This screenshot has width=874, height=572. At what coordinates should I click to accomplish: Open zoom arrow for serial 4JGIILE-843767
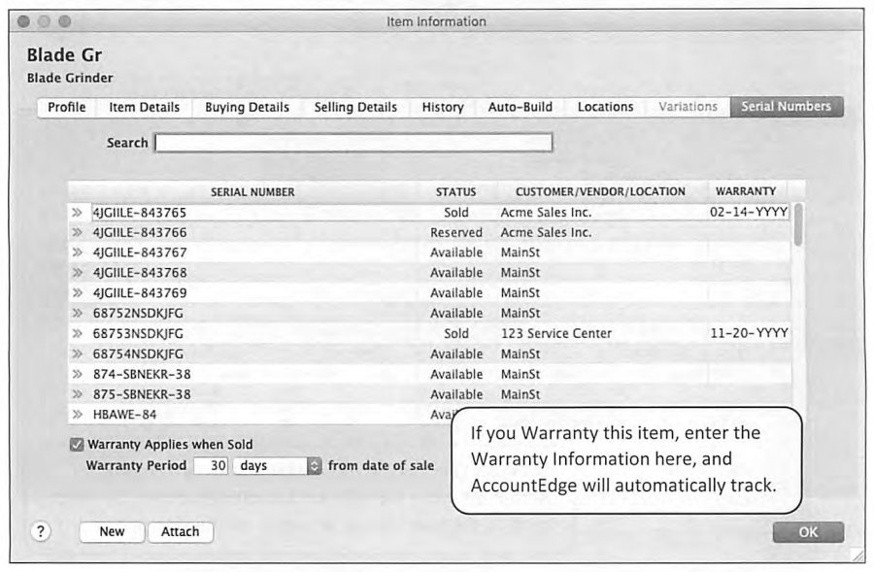(78, 252)
